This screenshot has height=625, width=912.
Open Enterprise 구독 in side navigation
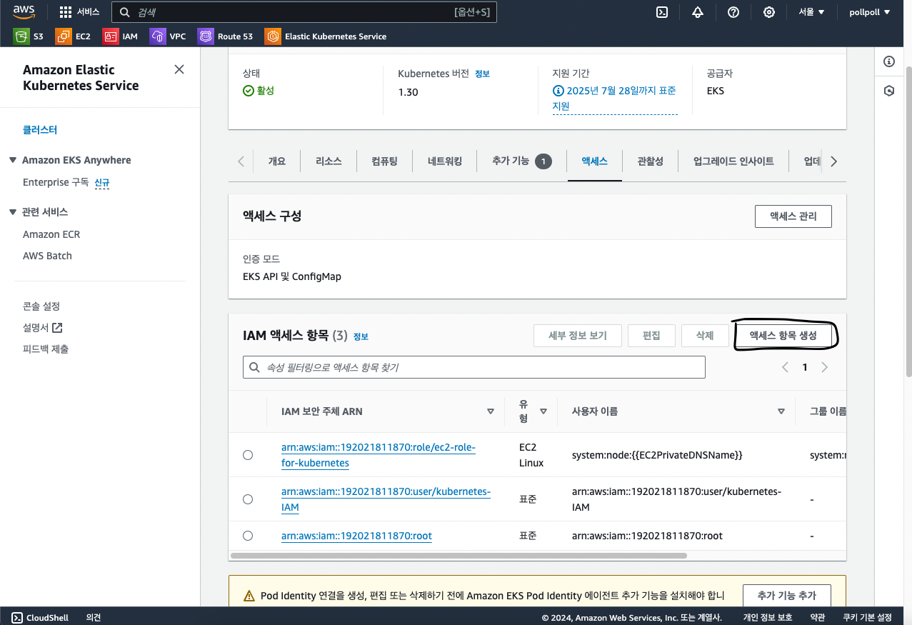pos(56,182)
